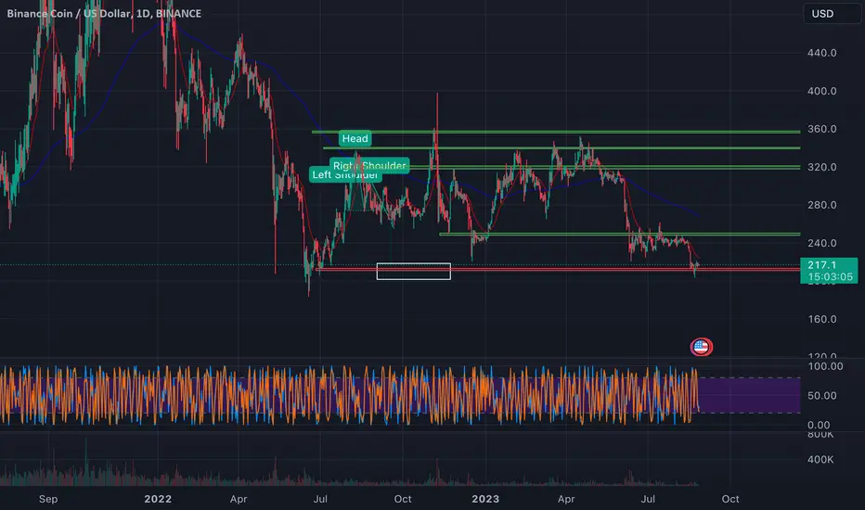Click the 2022 label on time axis
Viewport: 865px width, 510px height.
(x=158, y=499)
